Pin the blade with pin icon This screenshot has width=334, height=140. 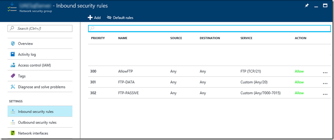(x=306, y=6)
